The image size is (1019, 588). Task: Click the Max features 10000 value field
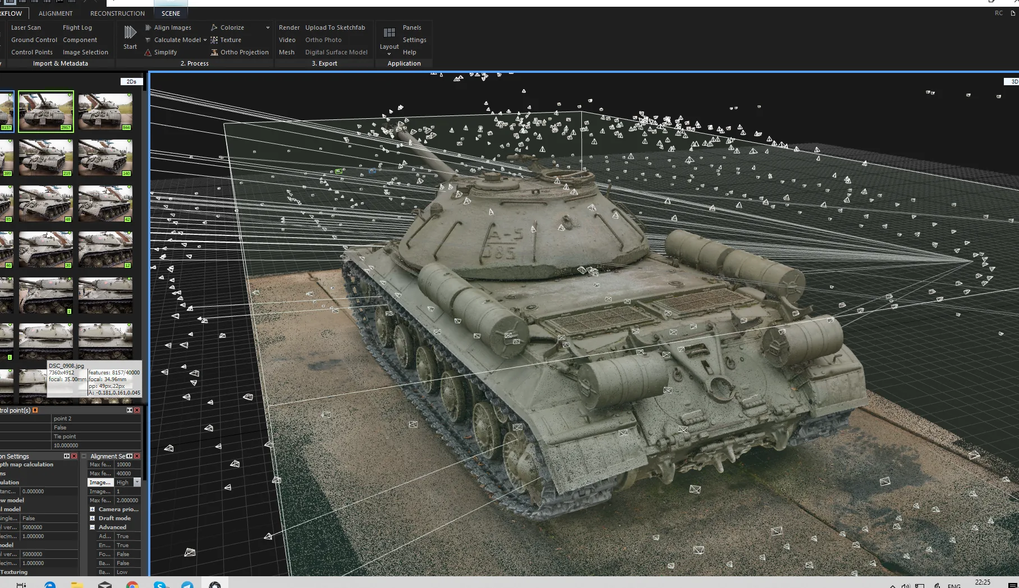tap(127, 465)
